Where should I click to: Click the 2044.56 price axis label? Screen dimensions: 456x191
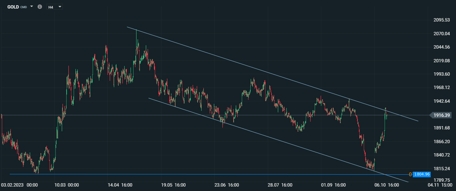tap(442, 47)
